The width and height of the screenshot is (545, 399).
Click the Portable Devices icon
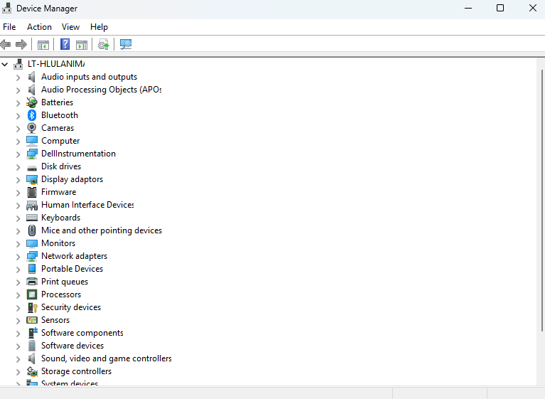click(x=32, y=269)
